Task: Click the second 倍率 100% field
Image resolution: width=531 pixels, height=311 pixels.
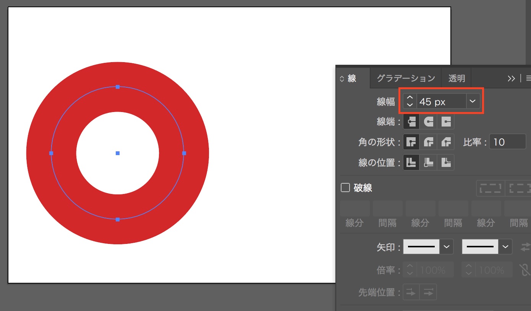Action: tap(494, 270)
